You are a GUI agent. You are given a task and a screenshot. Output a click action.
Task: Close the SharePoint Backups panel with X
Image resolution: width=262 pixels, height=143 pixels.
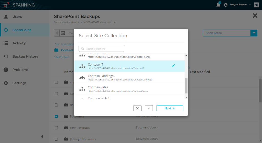[x=255, y=16]
